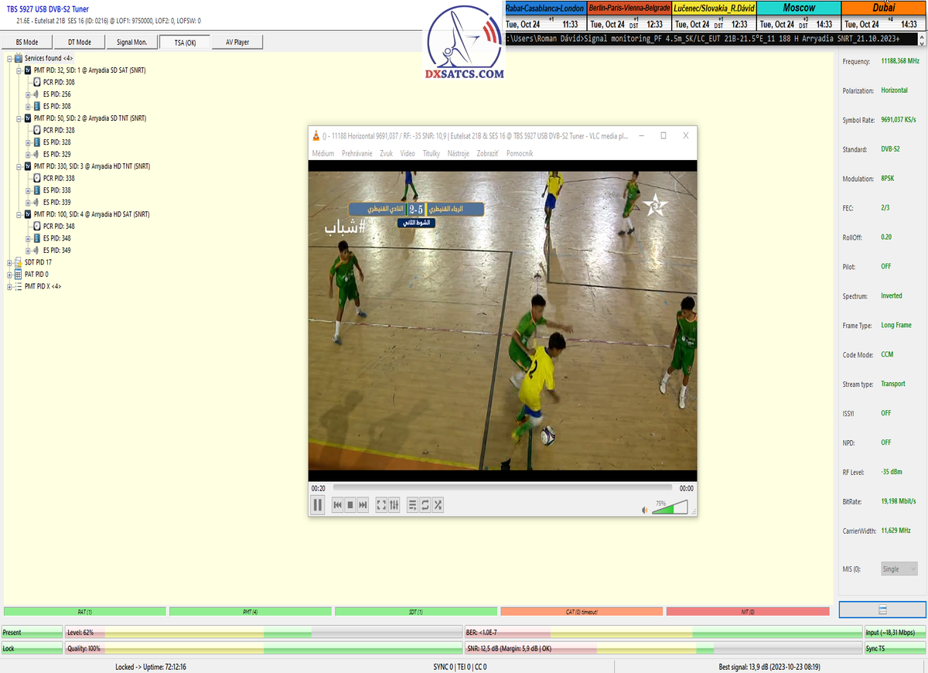This screenshot has width=928, height=673.
Task: Open the MIS Single dropdown
Action: [x=899, y=569]
